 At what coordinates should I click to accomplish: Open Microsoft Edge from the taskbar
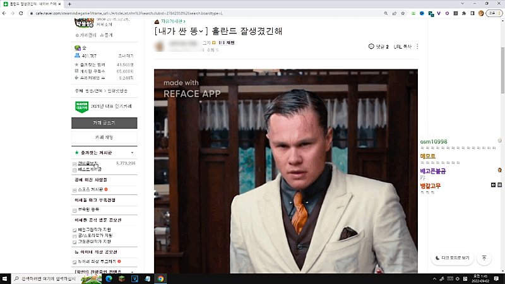click(109, 278)
